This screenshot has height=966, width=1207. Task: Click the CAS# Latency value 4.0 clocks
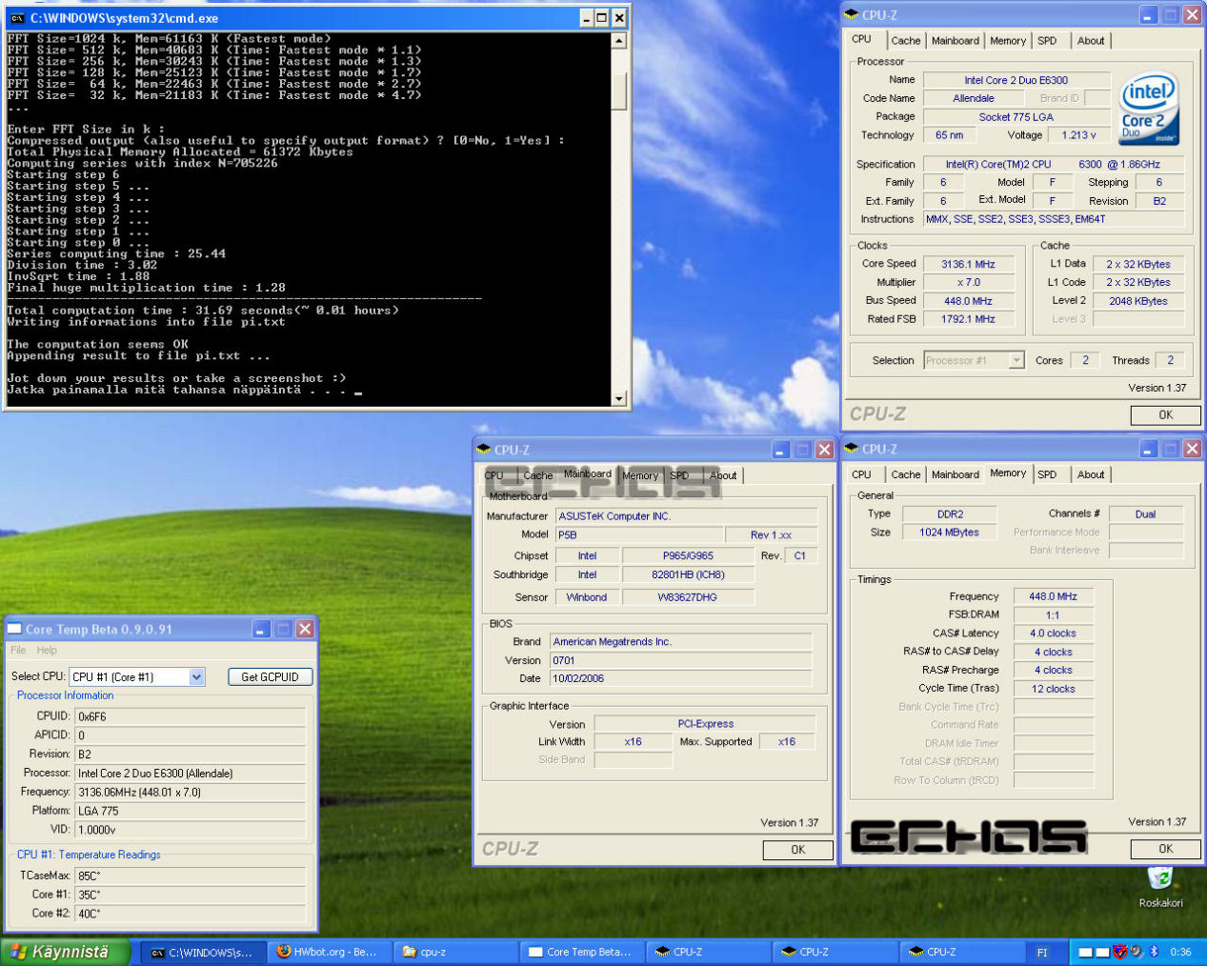[x=1053, y=634]
